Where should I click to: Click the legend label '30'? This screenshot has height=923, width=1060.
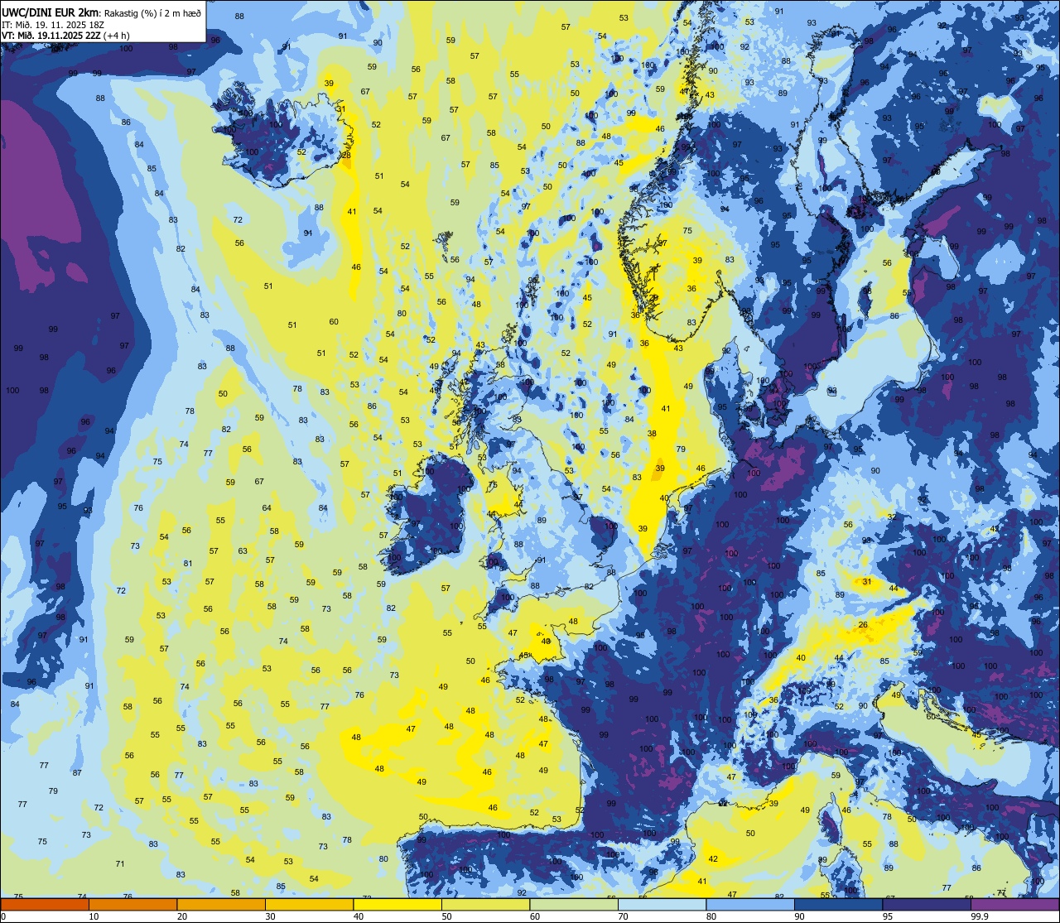(270, 916)
